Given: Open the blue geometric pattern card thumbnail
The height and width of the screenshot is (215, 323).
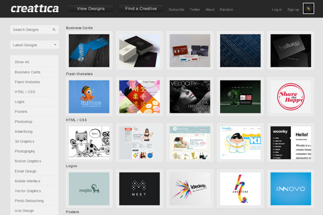Looking at the screenshot, I should point(241,51).
